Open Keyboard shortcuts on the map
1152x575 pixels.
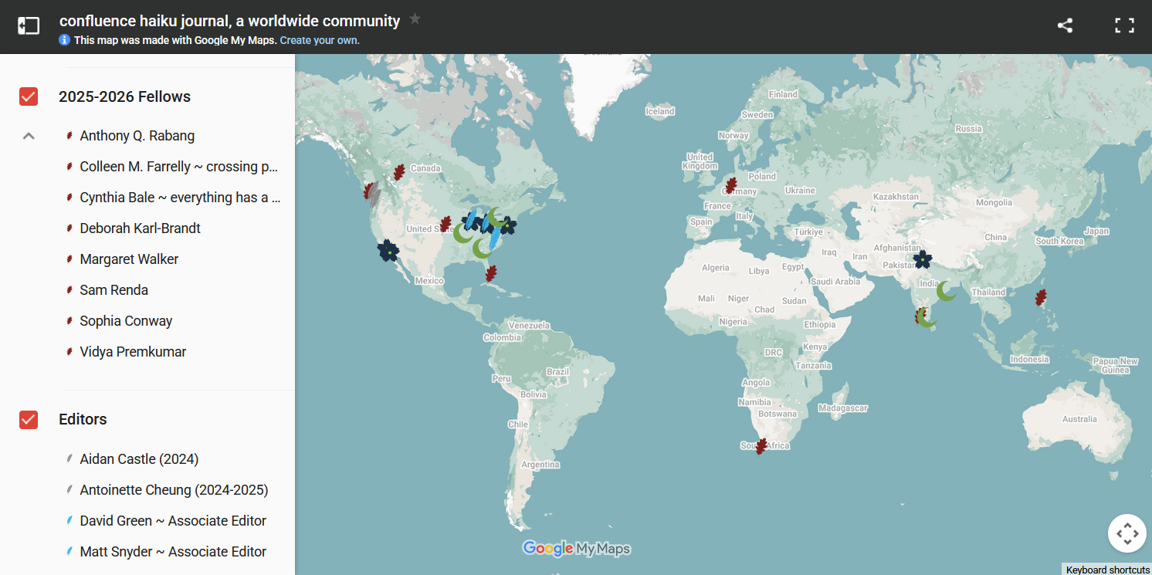click(1107, 570)
